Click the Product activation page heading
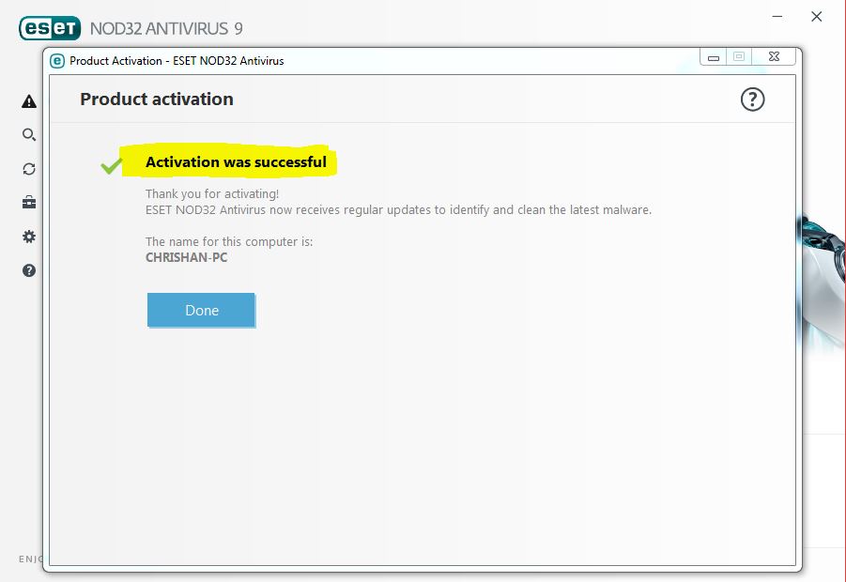Viewport: 846px width, 582px height. (156, 99)
